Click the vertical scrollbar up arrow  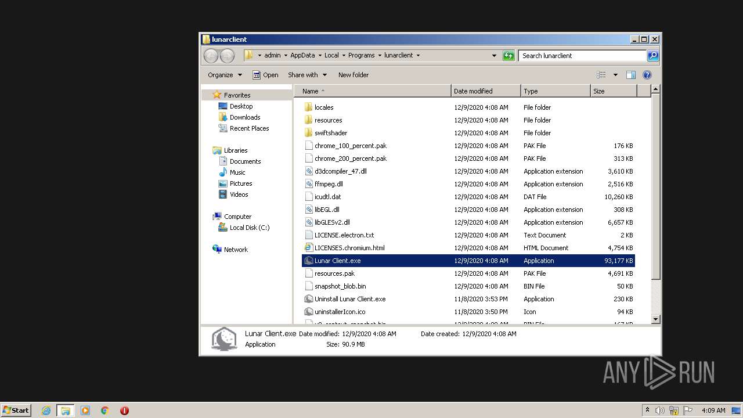coord(655,89)
